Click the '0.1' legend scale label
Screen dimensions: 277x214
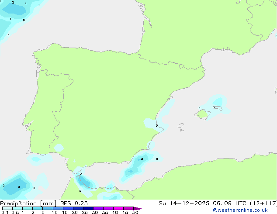point(5,212)
